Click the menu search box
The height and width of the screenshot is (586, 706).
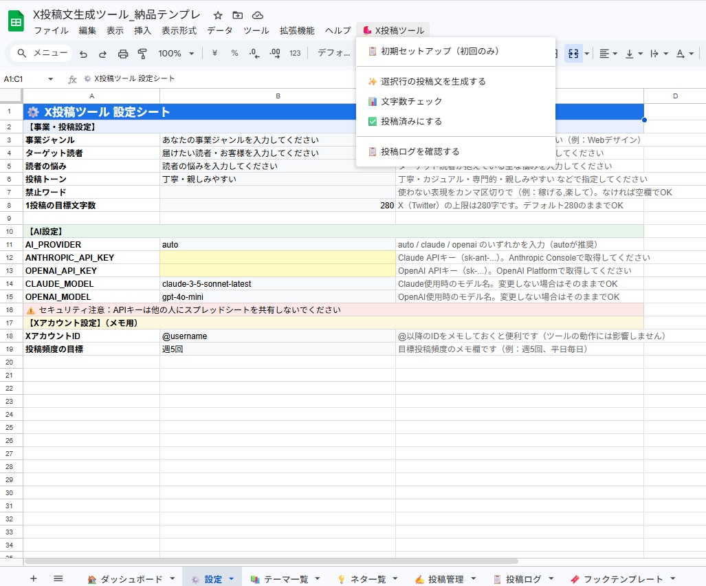pyautogui.click(x=41, y=53)
